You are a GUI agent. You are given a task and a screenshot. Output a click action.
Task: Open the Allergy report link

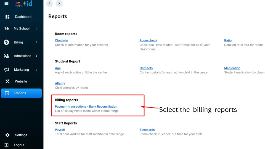pyautogui.click(x=60, y=83)
